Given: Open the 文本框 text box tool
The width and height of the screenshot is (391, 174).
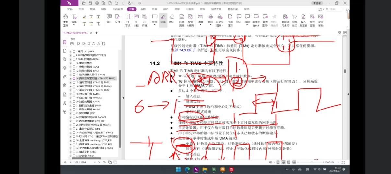Looking at the screenshot, I should 136,20.
